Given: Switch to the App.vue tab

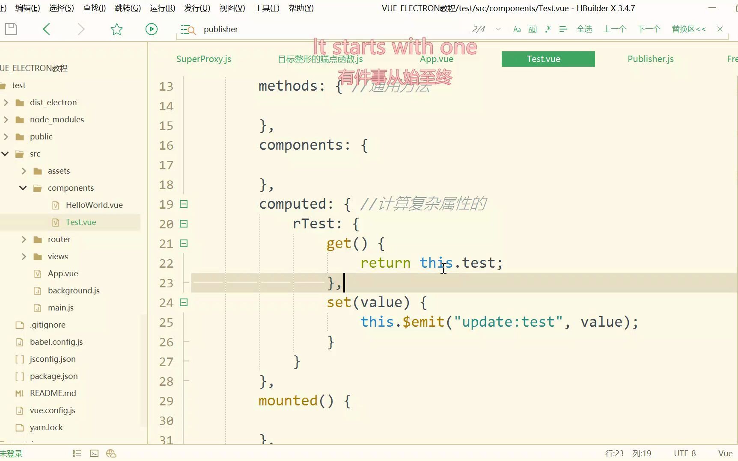Looking at the screenshot, I should [436, 59].
